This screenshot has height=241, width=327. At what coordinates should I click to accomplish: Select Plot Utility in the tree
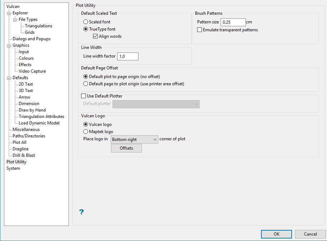[x=16, y=162]
